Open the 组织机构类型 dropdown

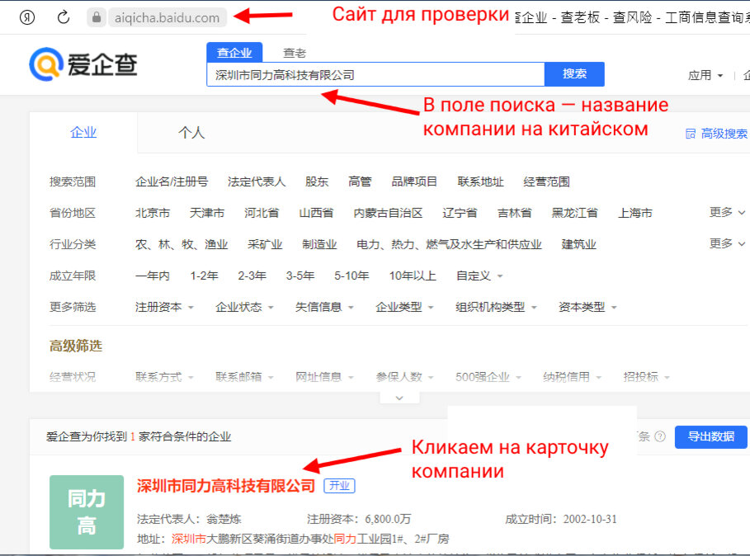point(496,307)
